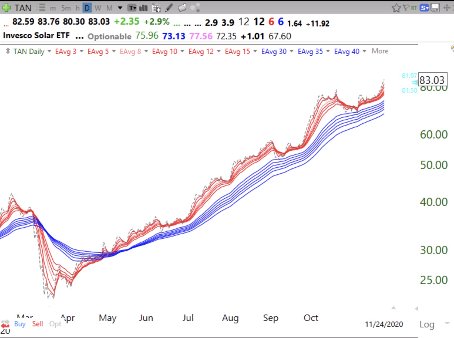Click the add indicator grid-plus icon
This screenshot has height=338, width=454.
click(x=156, y=8)
